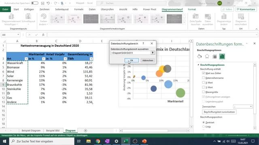The width and height of the screenshot is (259, 145).
Task: Switch to the Format ribbon tab
Action: [x=192, y=9]
